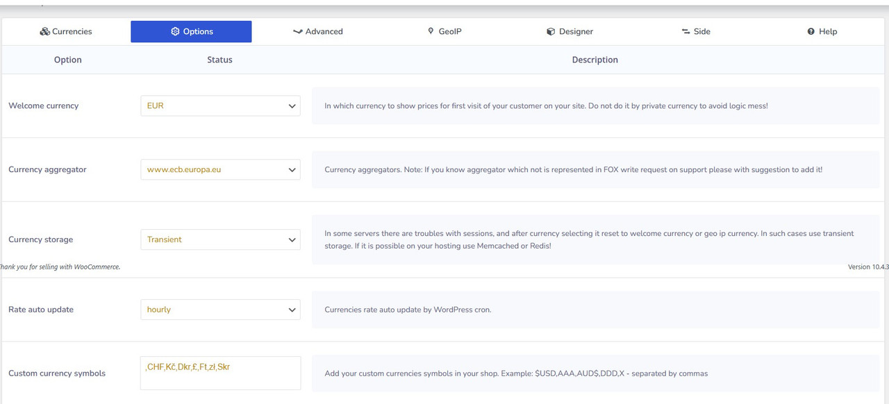The image size is (889, 404).
Task: Click the Options gear icon
Action: coord(175,31)
